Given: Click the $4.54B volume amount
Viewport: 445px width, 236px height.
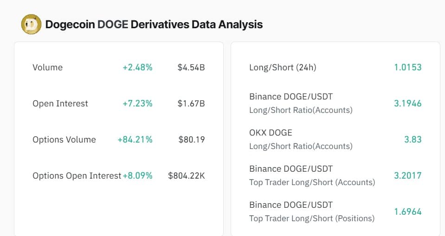Looking at the screenshot, I should pyautogui.click(x=191, y=68).
